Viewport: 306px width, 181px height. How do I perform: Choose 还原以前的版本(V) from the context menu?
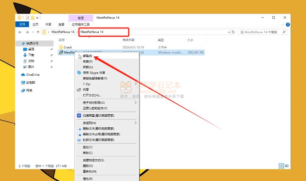[107, 108]
